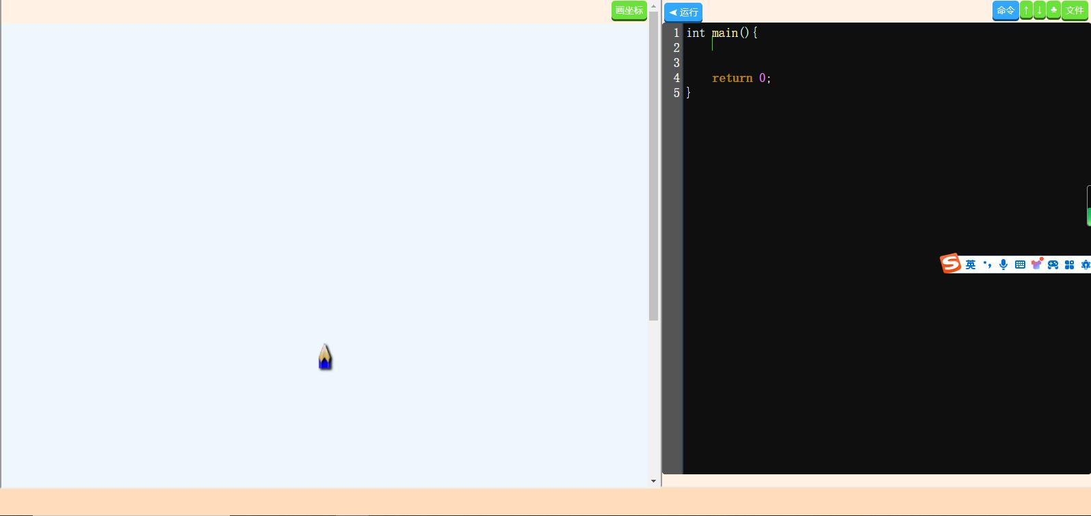
Task: Click the canvas vertical scrollbar thumb
Action: [653, 165]
